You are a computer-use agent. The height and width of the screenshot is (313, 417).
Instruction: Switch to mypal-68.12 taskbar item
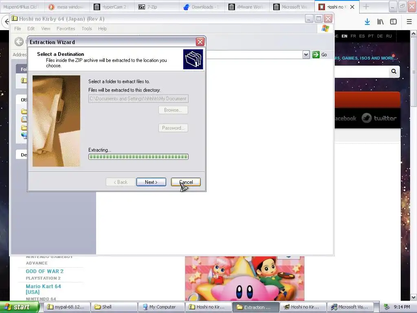(x=67, y=307)
